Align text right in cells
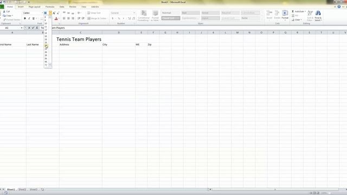 click(x=73, y=18)
